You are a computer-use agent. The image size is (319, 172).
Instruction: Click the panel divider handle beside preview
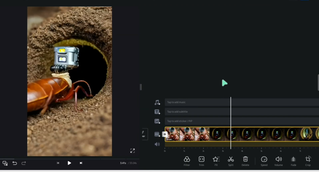141,87
